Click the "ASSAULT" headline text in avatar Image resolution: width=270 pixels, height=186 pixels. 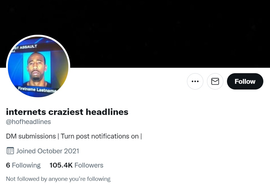point(29,47)
